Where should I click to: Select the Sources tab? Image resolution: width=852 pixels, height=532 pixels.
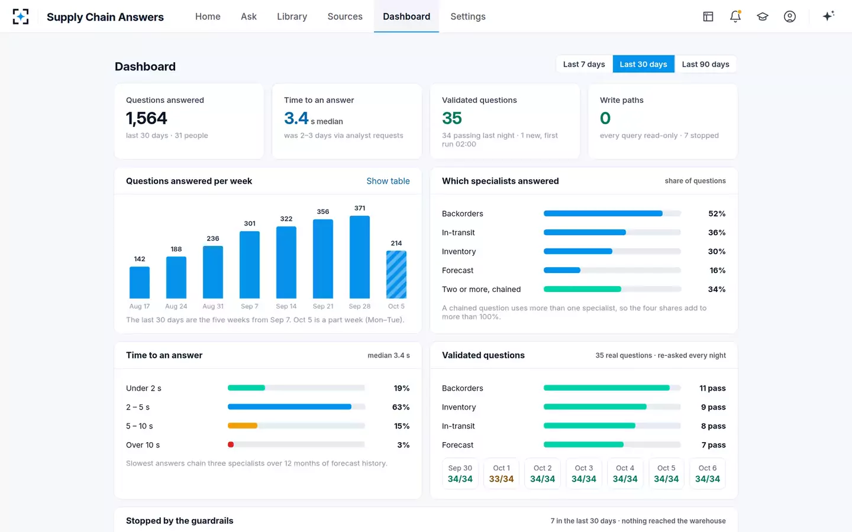tap(345, 17)
